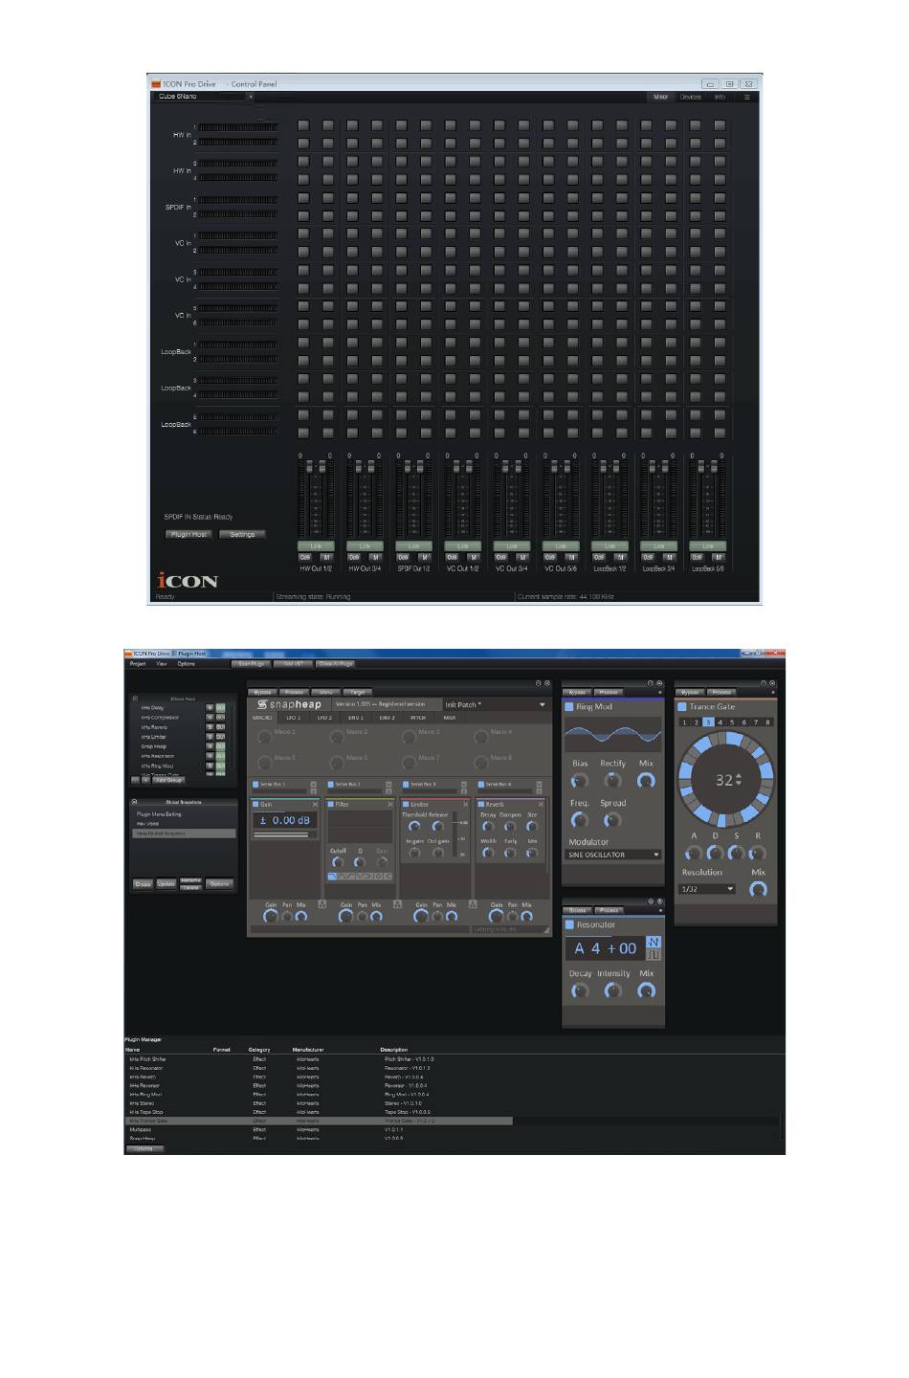
Task: Toggle first routing cell of HW In 1
Action: [x=303, y=125]
